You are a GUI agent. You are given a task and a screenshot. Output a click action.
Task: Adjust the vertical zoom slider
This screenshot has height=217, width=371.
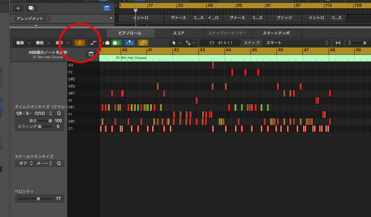pyautogui.click(x=364, y=43)
